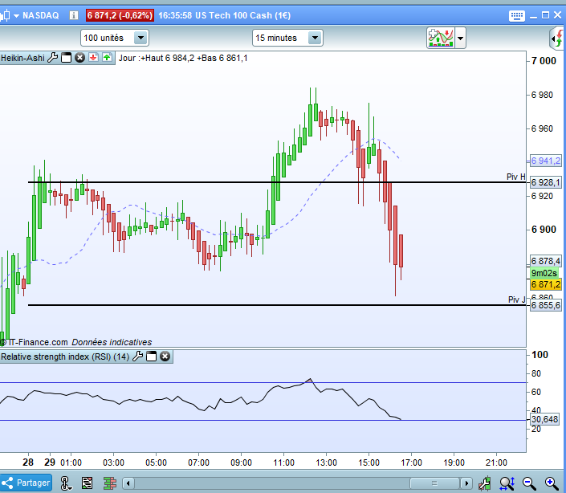Click the 6 878,4 price label
The image size is (566, 493).
546,261
